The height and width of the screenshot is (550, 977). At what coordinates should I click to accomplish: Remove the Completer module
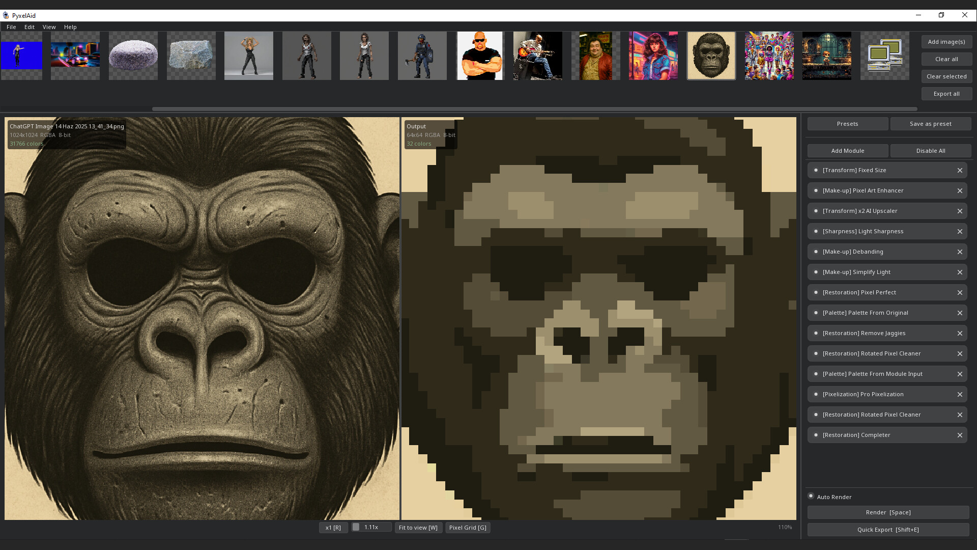[x=960, y=435]
